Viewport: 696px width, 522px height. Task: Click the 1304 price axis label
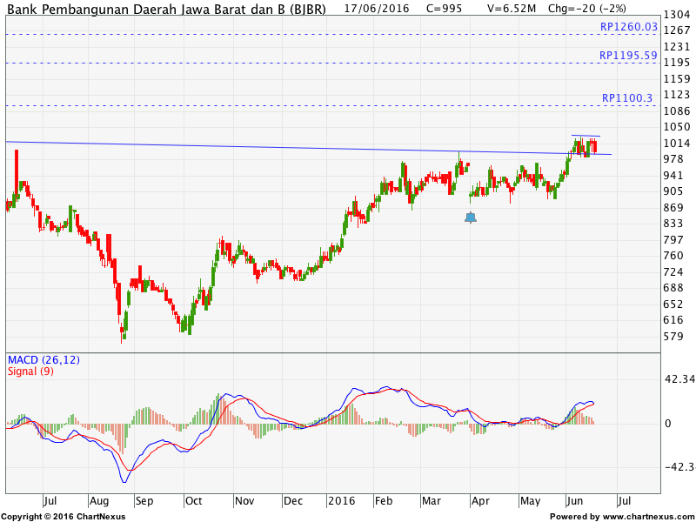click(677, 15)
